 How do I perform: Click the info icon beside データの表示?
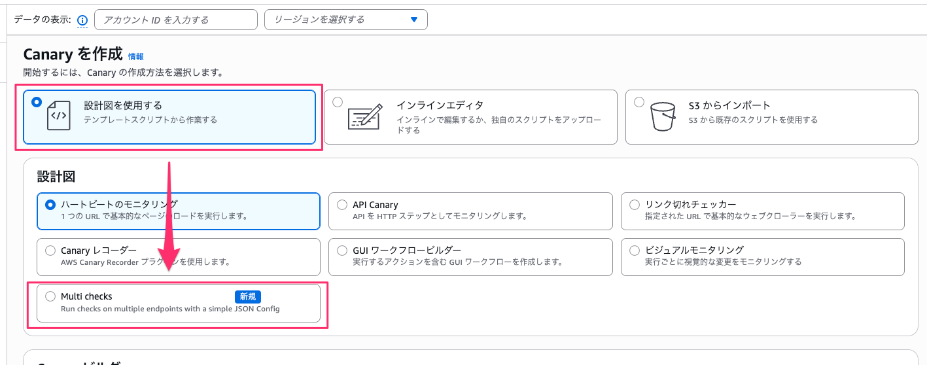(82, 20)
